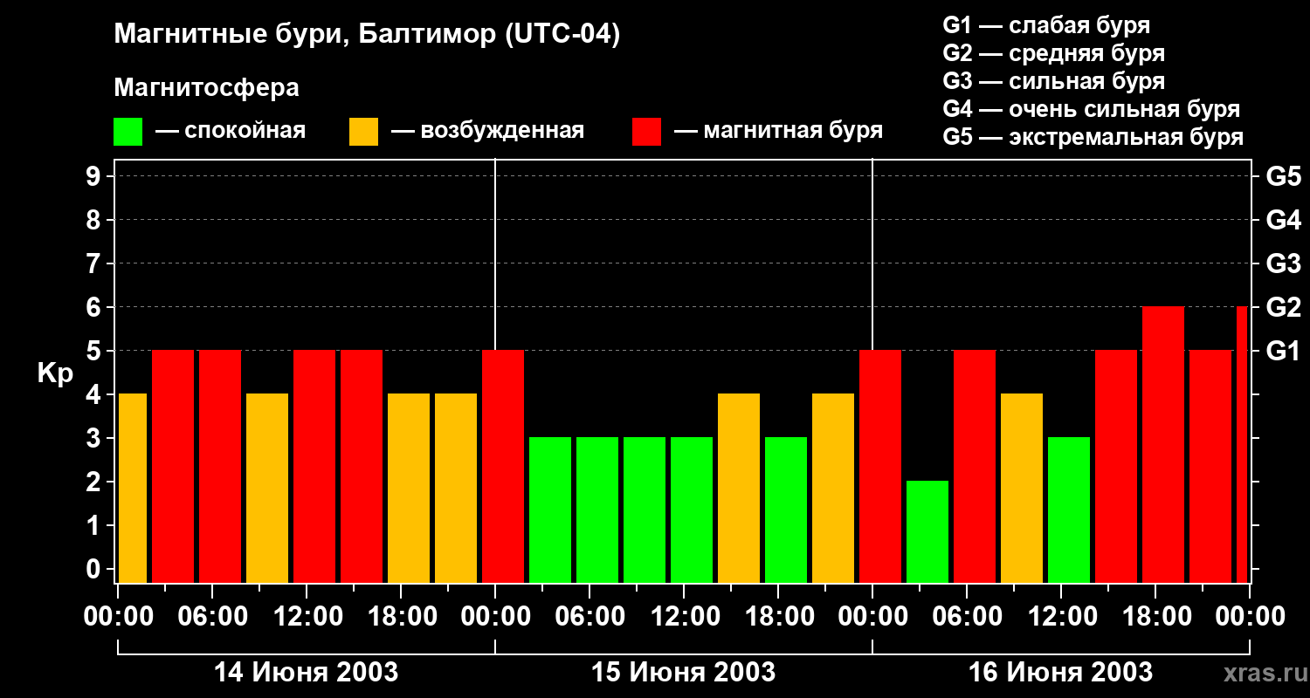Click the first orange bar on 14 June
This screenshot has width=1310, height=698.
click(133, 487)
